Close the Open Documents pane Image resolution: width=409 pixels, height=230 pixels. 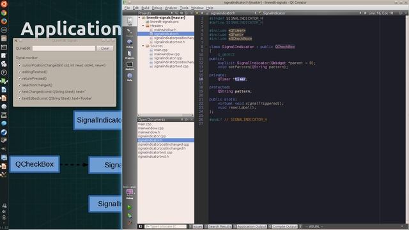click(x=192, y=119)
